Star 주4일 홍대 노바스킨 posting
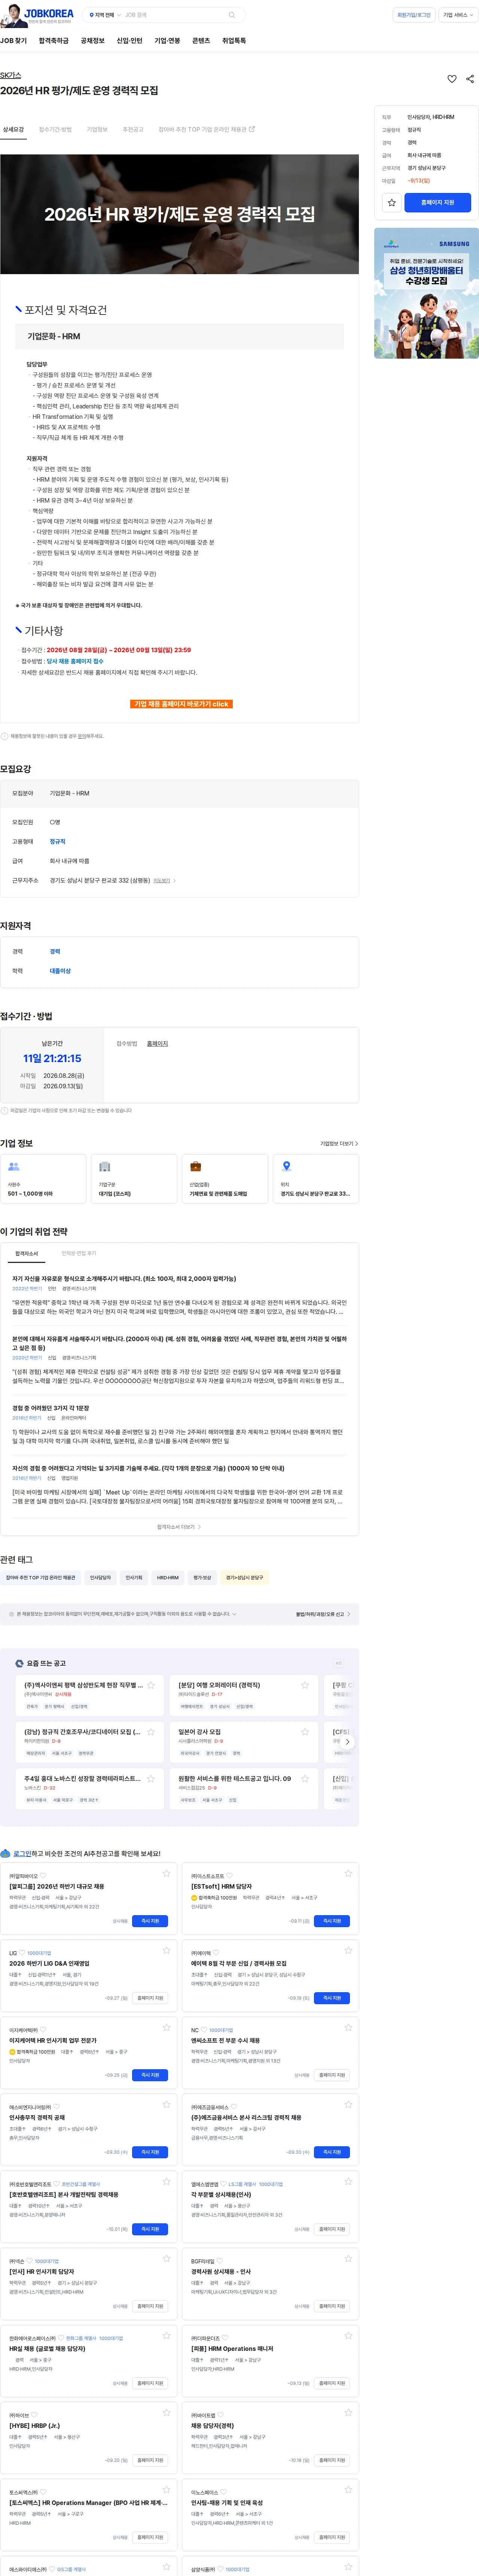The height and width of the screenshot is (2576, 479). coord(151,1779)
